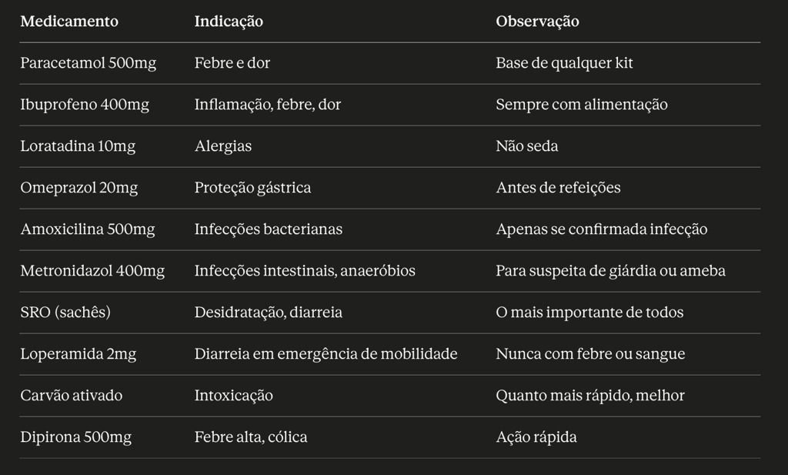Select 'Sempre com alimentação' observation
Viewport: 788px width, 475px height.
[582, 105]
